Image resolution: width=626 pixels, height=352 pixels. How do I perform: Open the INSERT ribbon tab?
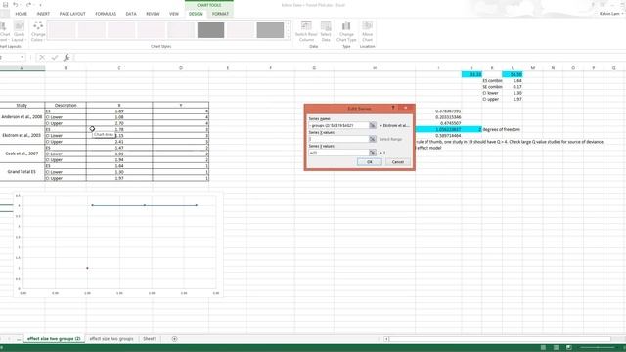43,14
